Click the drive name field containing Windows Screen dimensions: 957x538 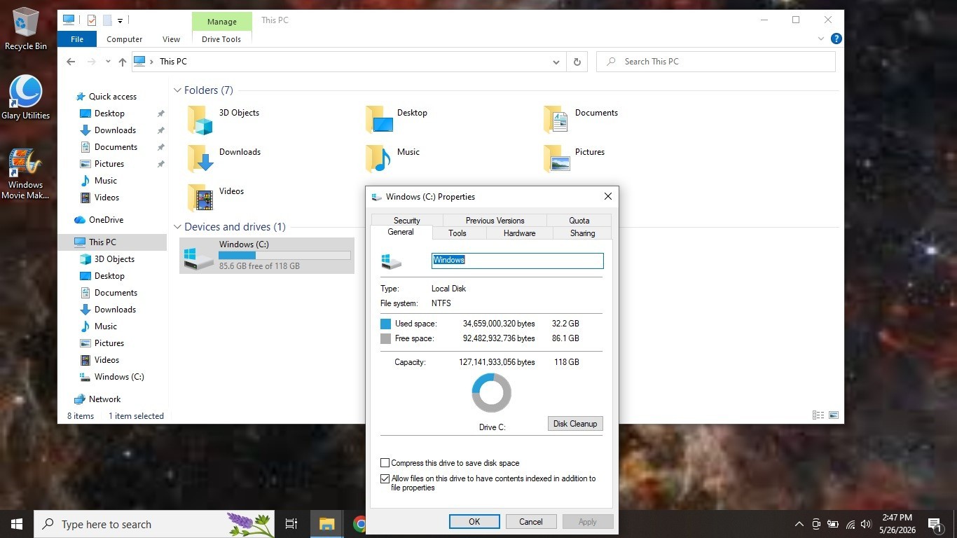(517, 260)
